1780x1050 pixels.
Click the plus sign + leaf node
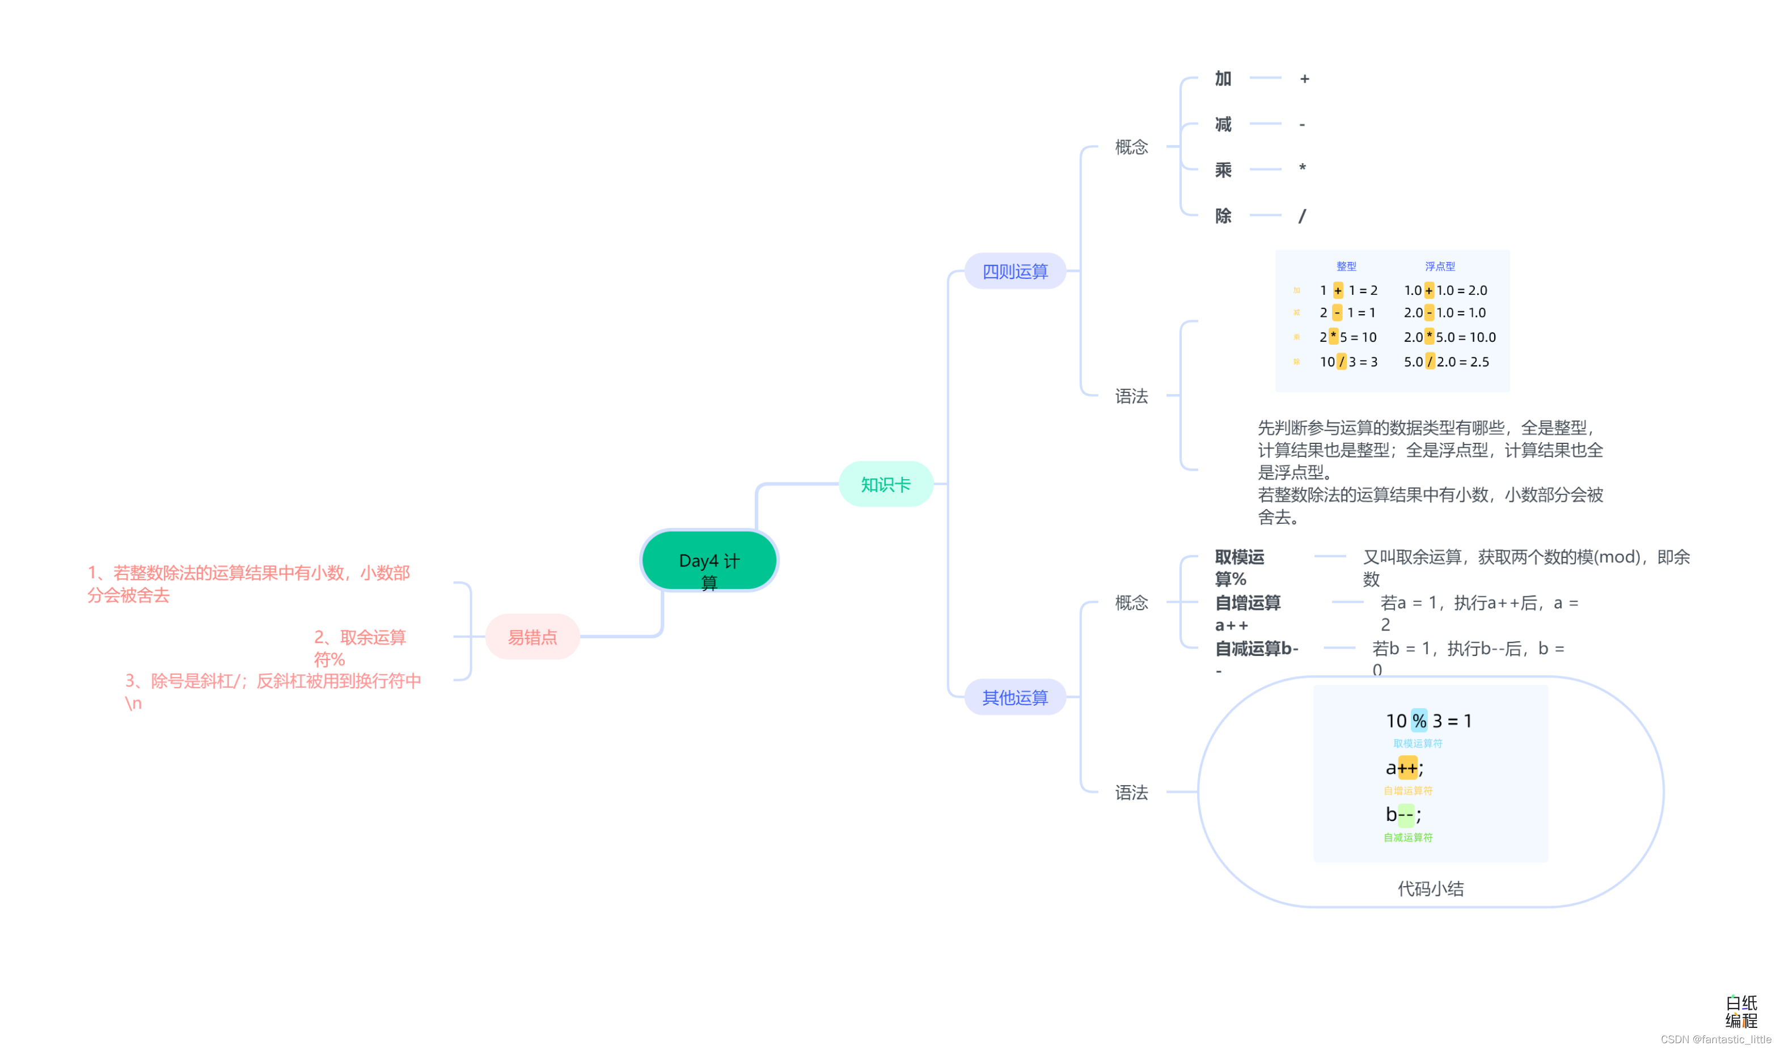click(1305, 79)
